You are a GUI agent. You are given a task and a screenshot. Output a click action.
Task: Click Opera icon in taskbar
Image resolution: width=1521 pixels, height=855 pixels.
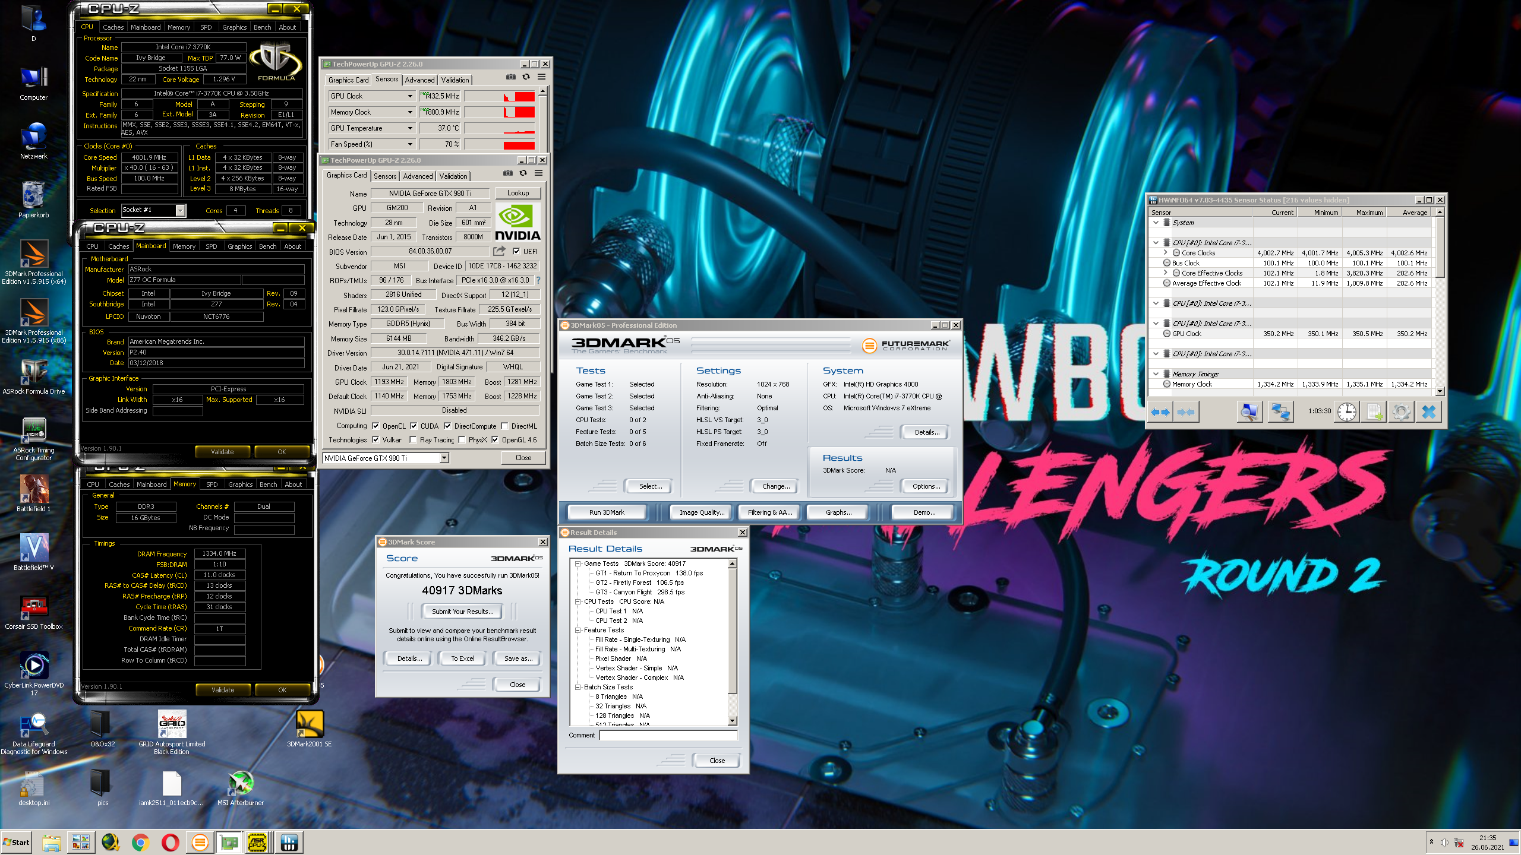point(170,843)
